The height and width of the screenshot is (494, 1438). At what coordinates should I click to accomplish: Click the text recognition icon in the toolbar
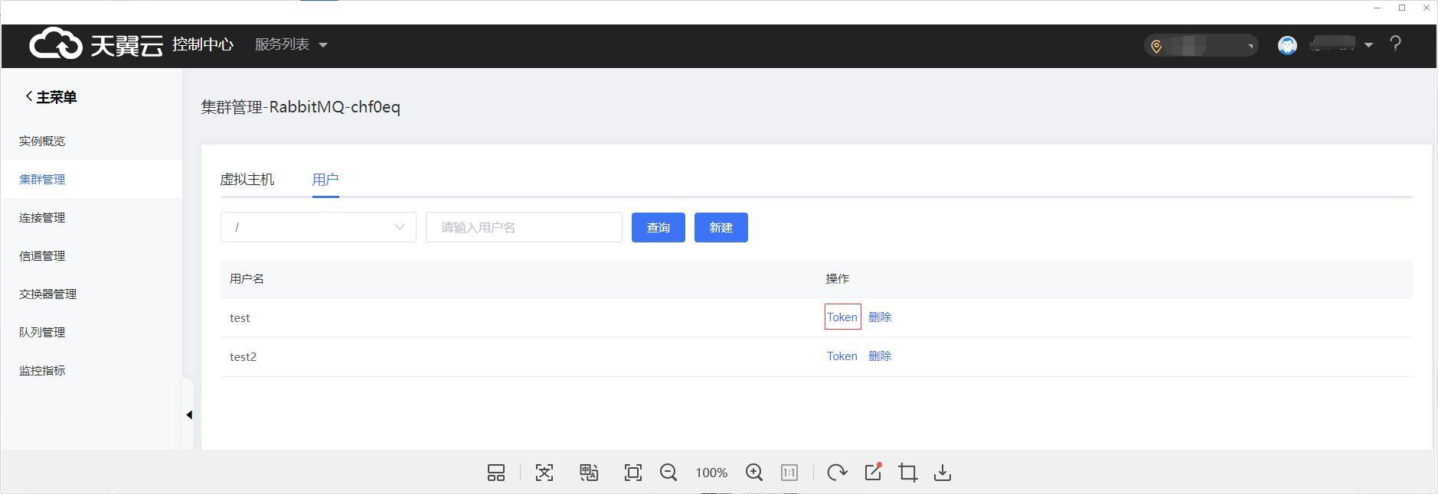[x=544, y=473]
